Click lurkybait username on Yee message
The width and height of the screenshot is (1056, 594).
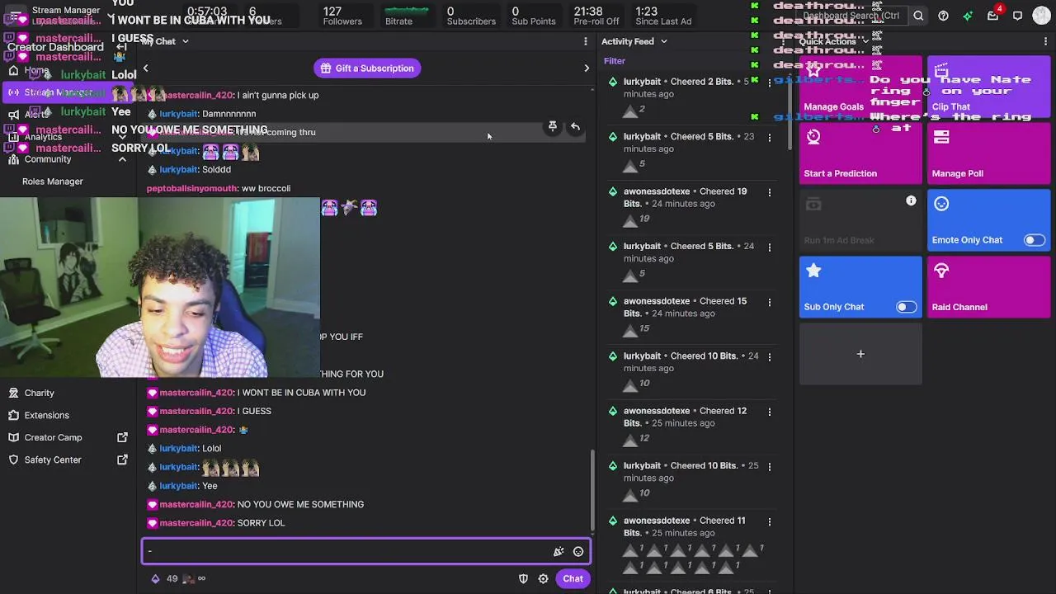coord(178,486)
